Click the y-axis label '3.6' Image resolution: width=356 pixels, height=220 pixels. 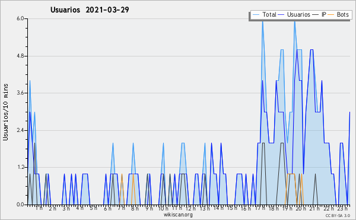[x=20, y=93]
